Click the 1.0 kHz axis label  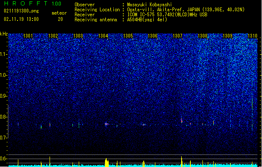click(4, 75)
